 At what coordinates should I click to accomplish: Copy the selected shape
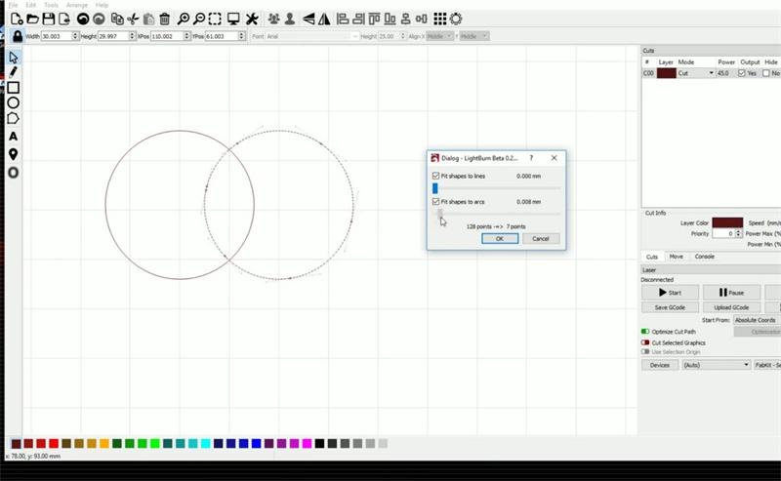tap(117, 19)
